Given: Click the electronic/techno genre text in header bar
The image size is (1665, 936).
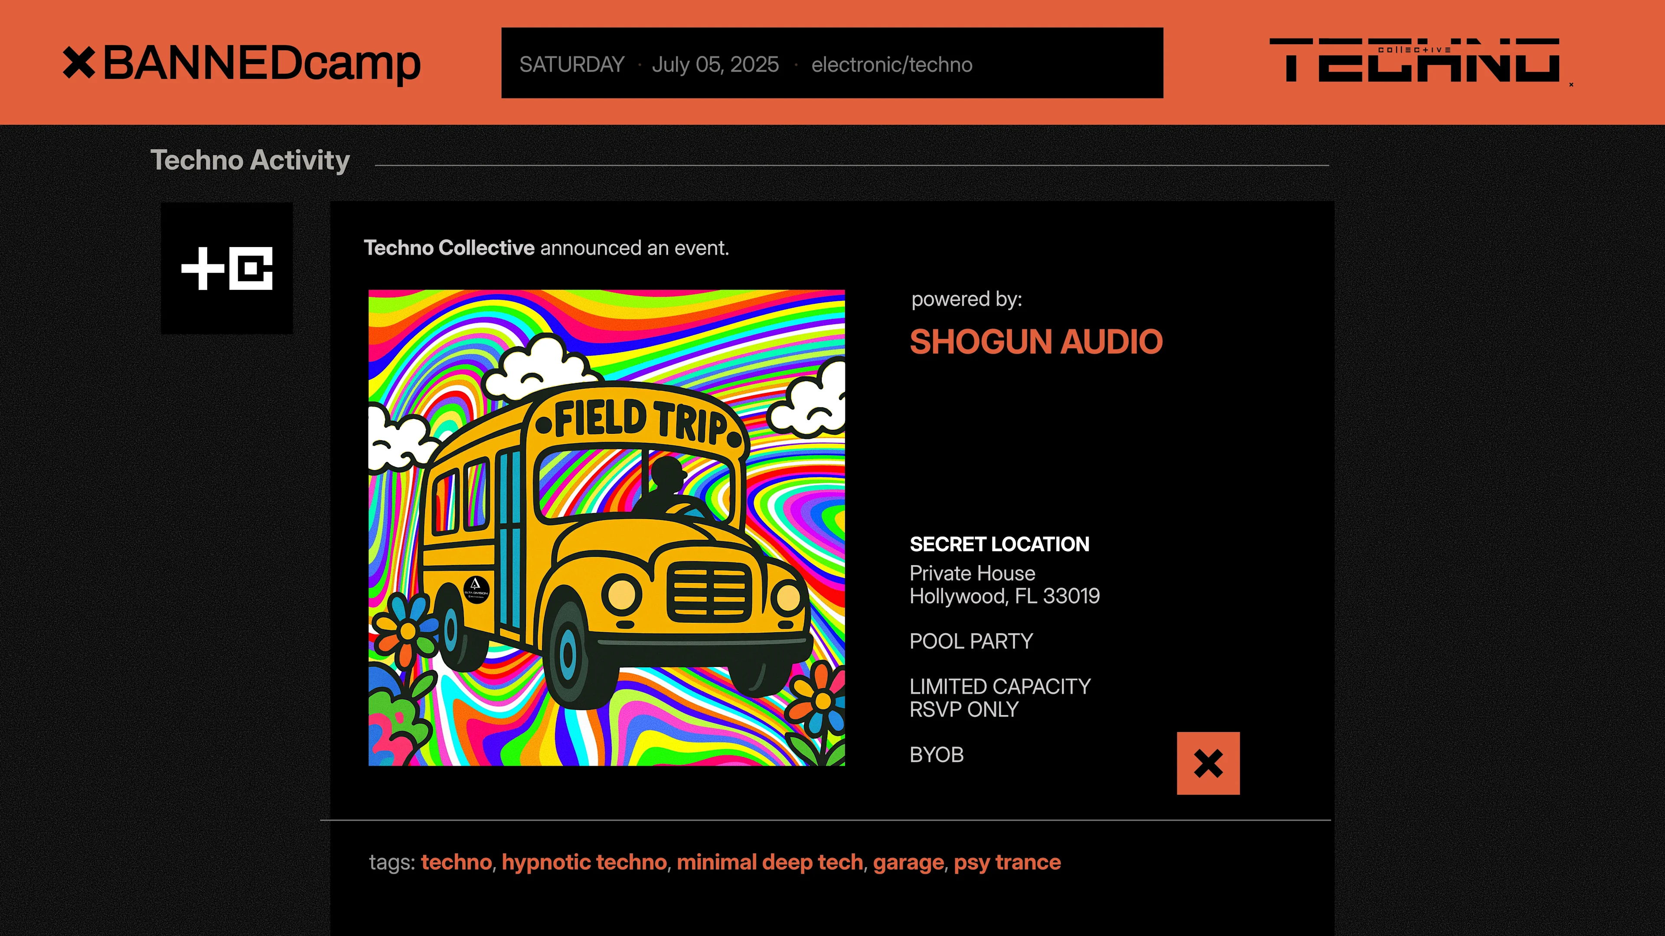Looking at the screenshot, I should pos(892,65).
